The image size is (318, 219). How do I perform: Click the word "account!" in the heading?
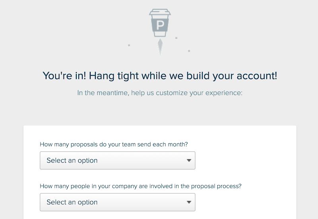click(x=257, y=76)
